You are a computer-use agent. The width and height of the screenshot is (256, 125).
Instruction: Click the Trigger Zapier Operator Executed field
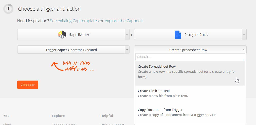click(x=71, y=50)
